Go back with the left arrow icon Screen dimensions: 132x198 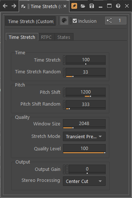[5, 6]
